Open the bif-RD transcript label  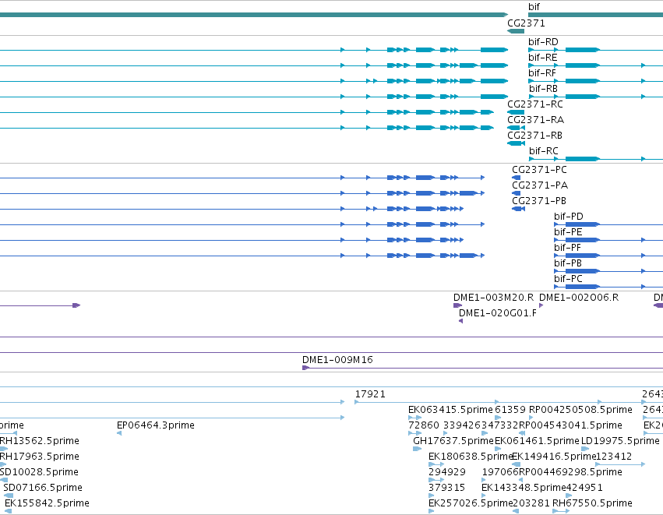tap(543, 42)
